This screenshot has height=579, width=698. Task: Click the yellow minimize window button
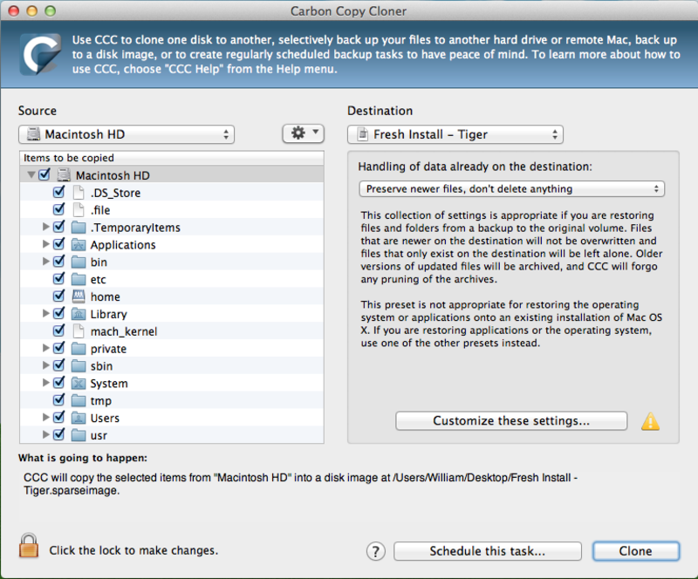click(x=32, y=10)
